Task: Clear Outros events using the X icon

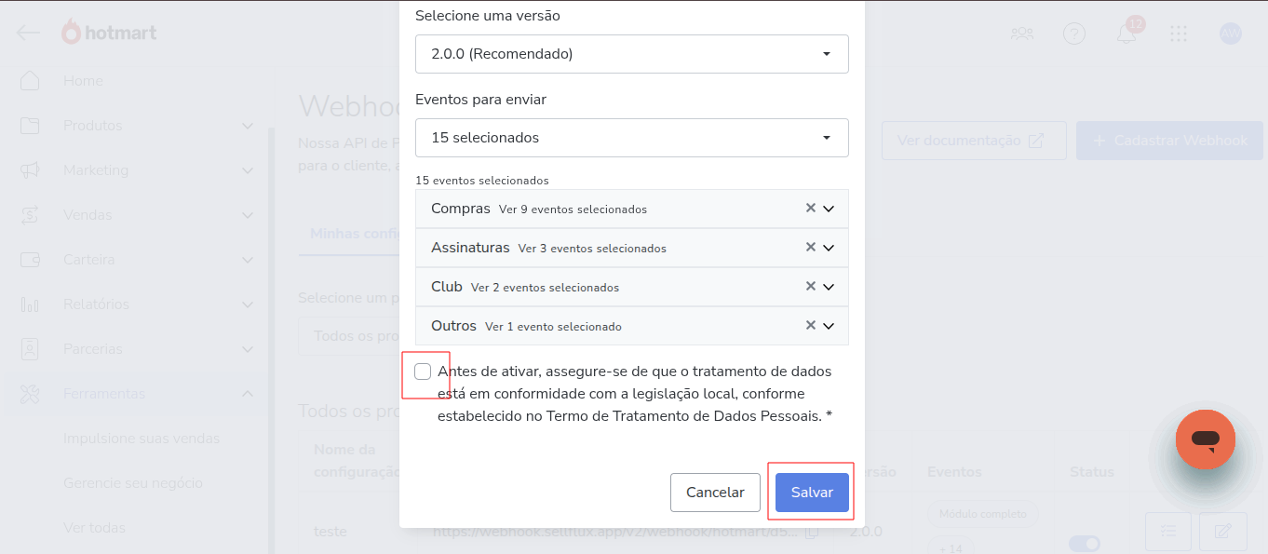Action: tap(810, 326)
